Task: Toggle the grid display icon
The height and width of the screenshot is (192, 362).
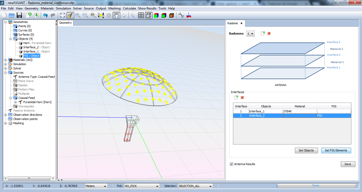Action: coord(141,15)
